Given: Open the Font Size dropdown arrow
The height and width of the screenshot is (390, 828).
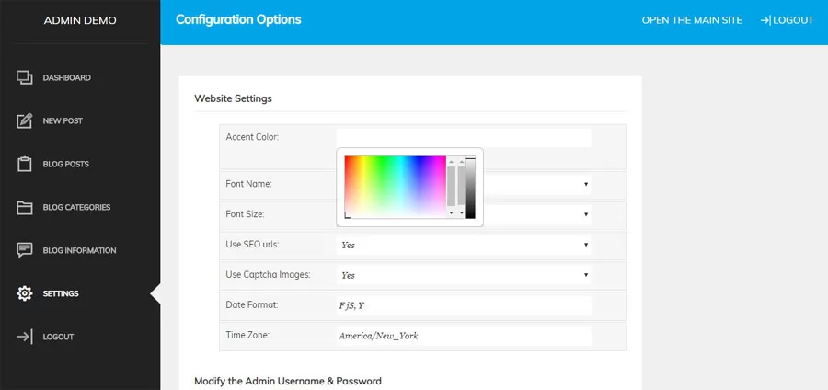Looking at the screenshot, I should [586, 214].
